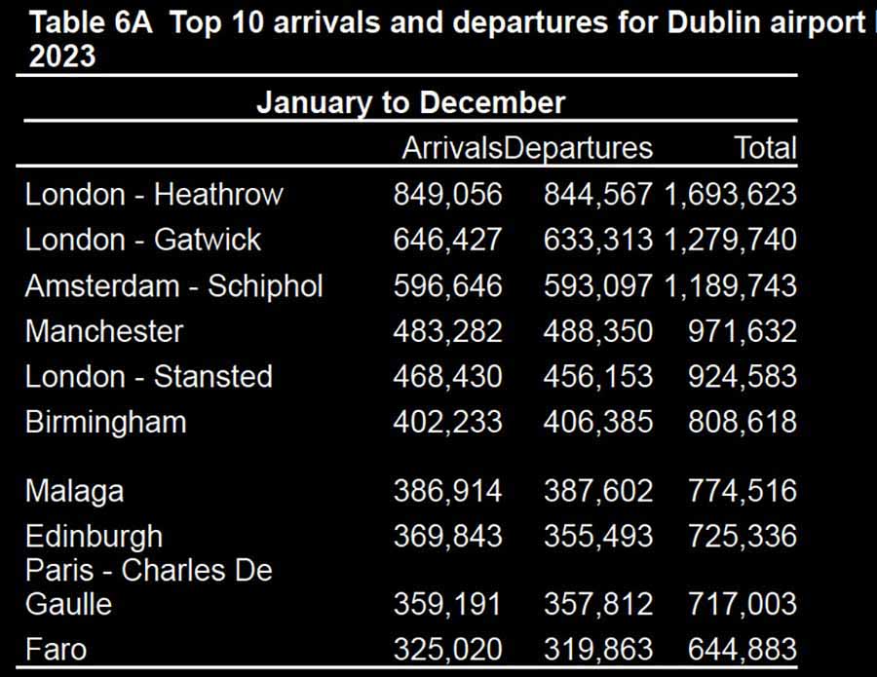Click the Birmingham row label
Screen dimensions: 877x677
click(x=106, y=423)
